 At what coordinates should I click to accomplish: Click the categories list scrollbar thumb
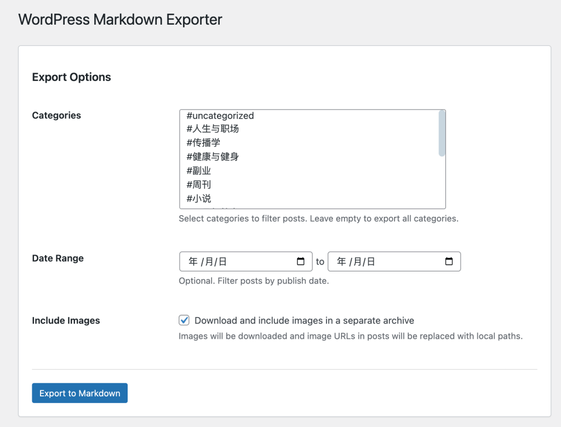pos(442,134)
